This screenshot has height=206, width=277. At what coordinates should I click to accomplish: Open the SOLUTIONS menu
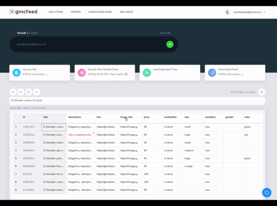[56, 12]
